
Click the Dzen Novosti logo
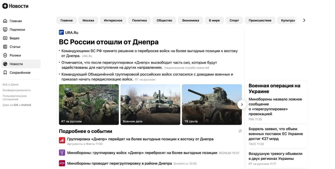(x=15, y=6)
